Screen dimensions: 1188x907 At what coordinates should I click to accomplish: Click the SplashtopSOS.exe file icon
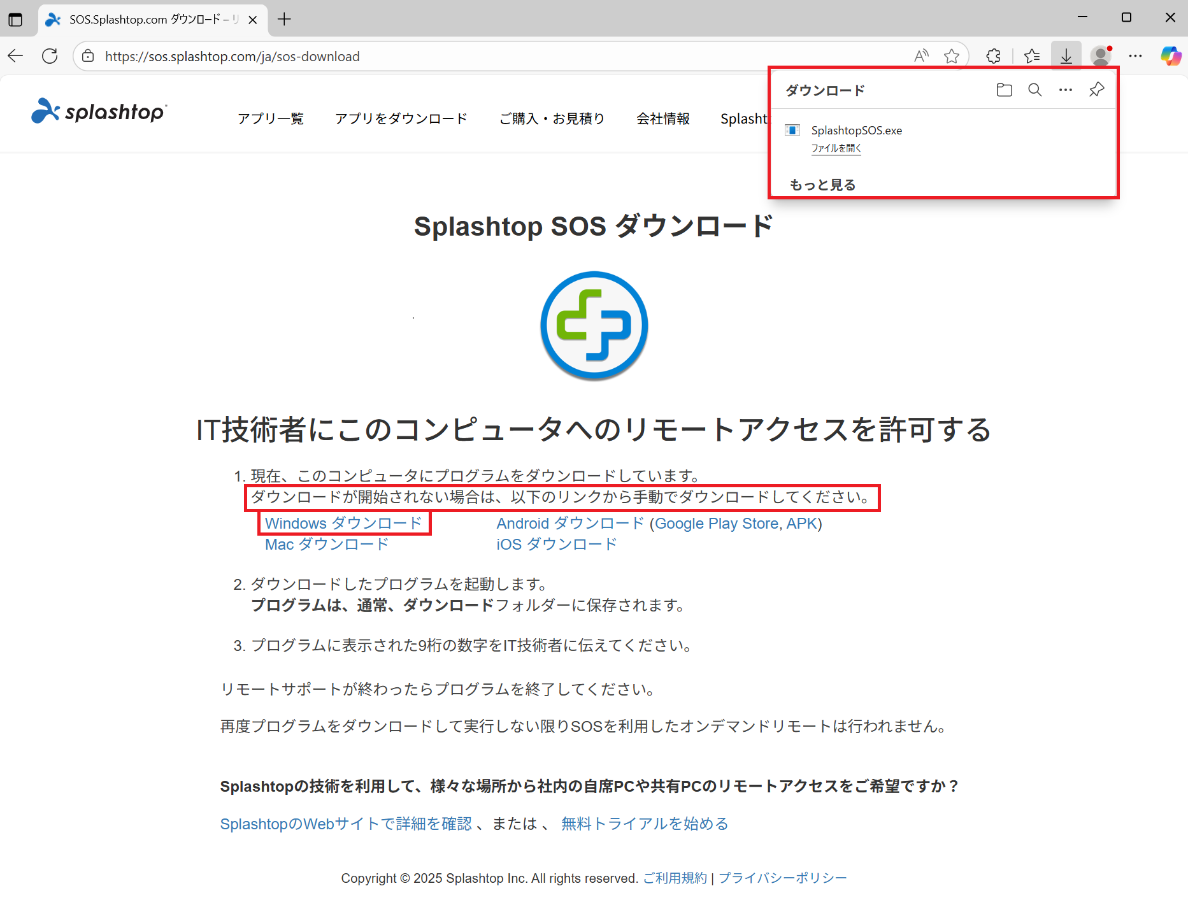click(792, 131)
